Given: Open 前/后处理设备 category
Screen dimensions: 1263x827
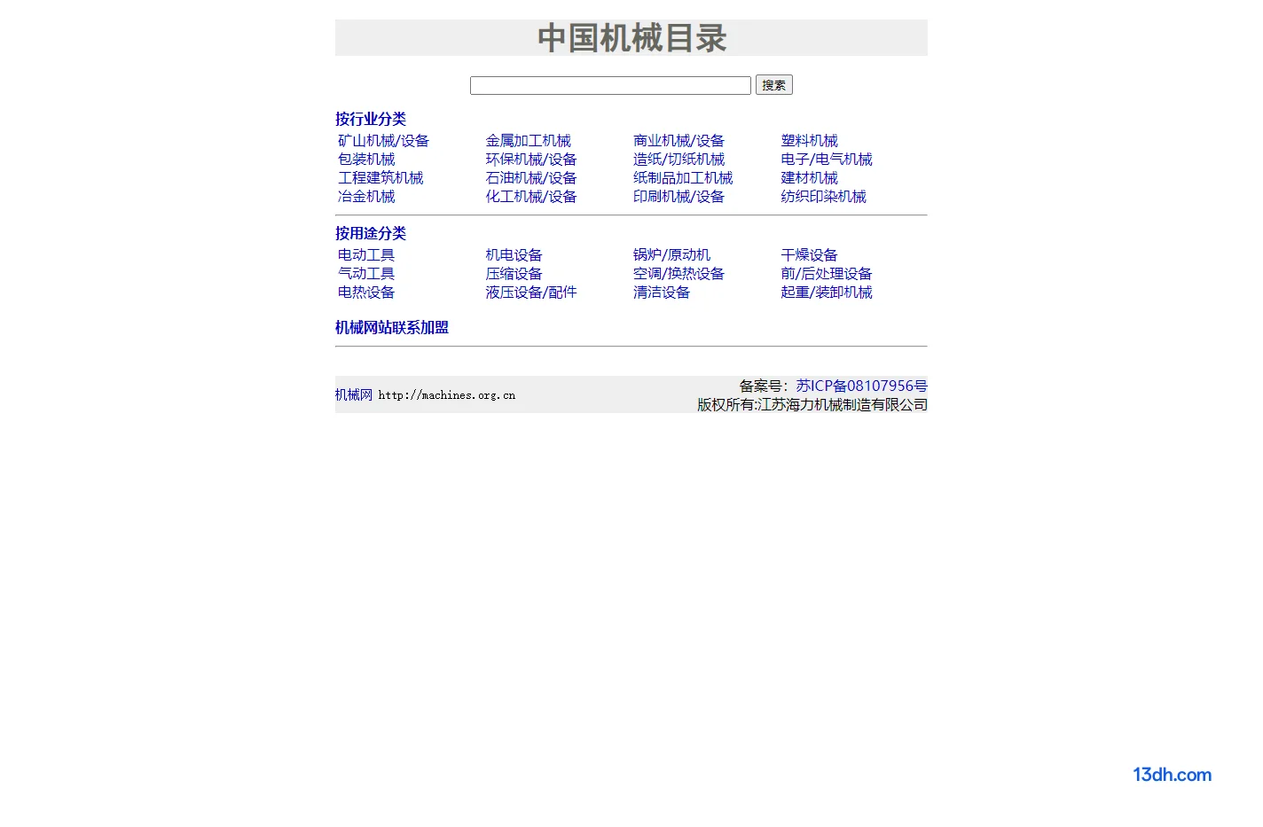Looking at the screenshot, I should 827,274.
